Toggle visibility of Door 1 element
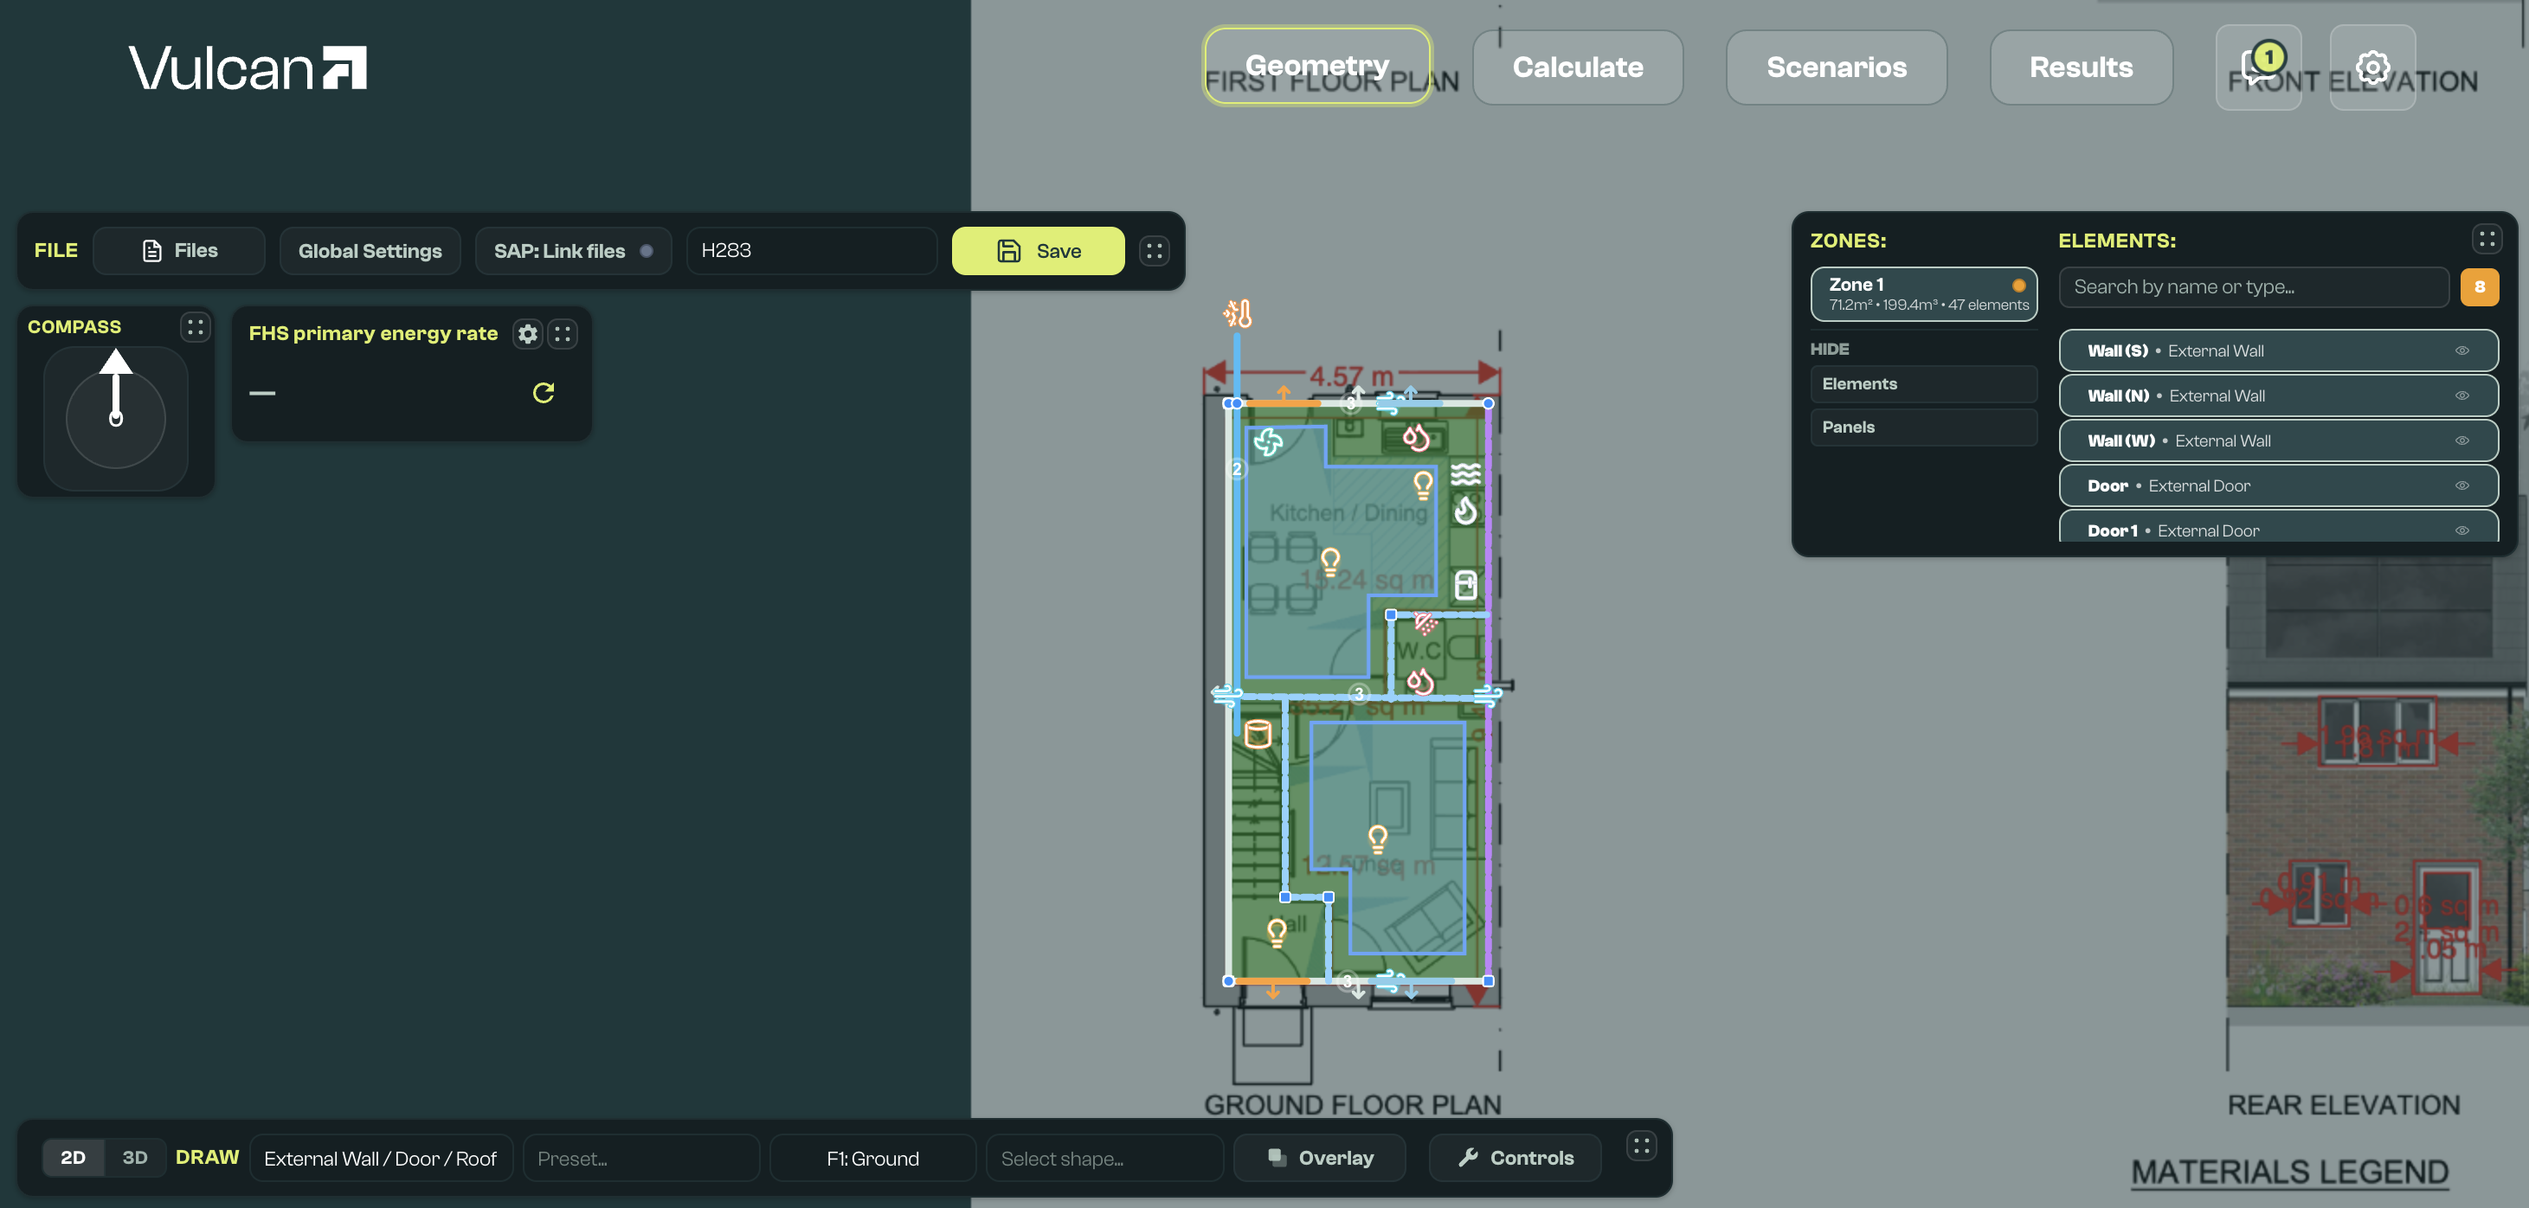Screen dimensions: 2529x1208 coord(2462,530)
